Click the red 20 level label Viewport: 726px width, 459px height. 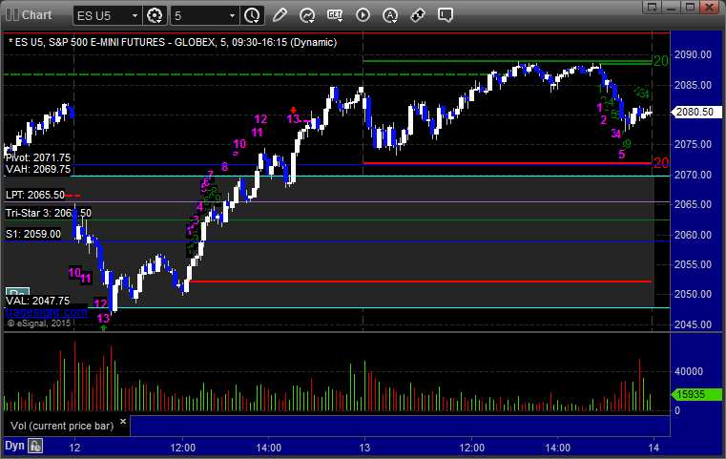[x=661, y=162]
